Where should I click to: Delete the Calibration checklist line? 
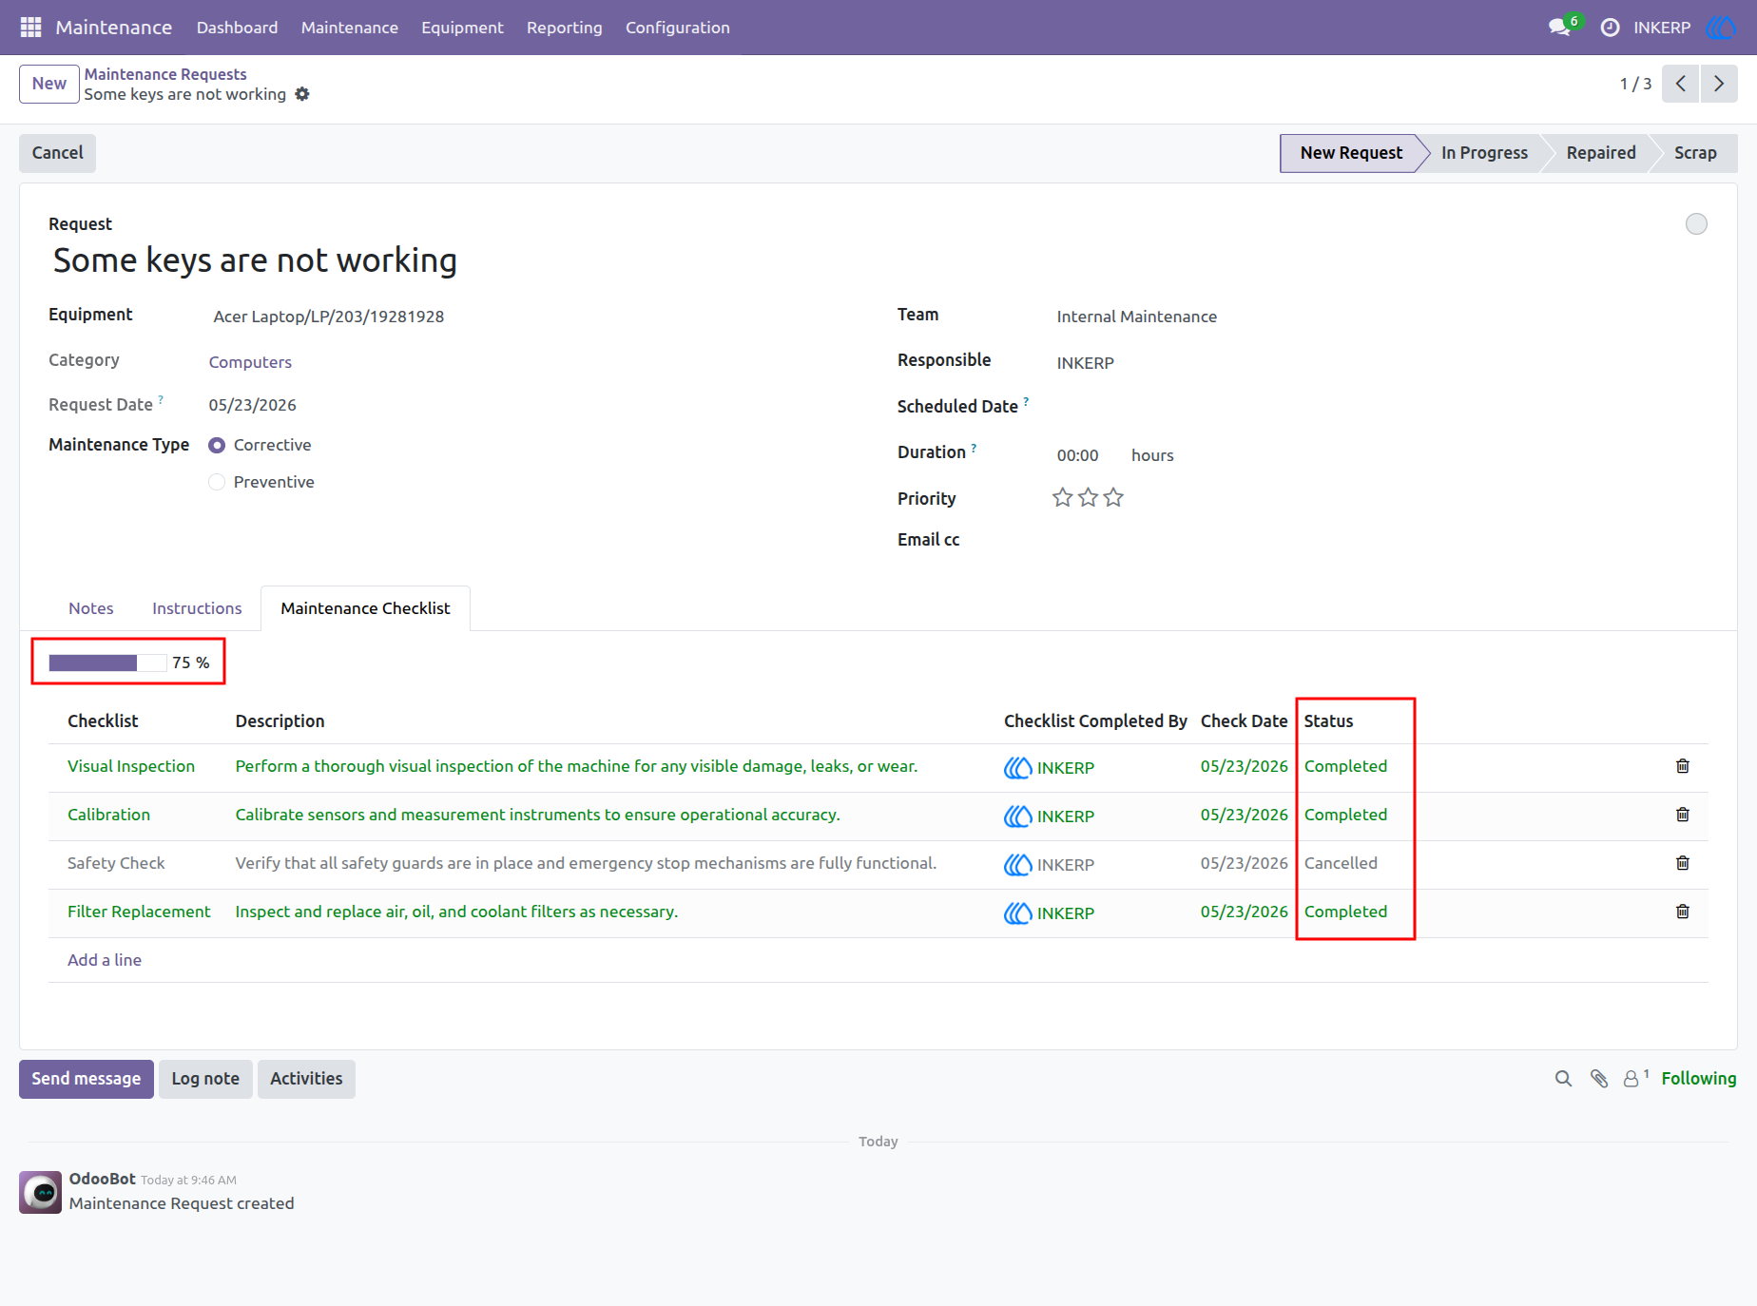(1683, 815)
